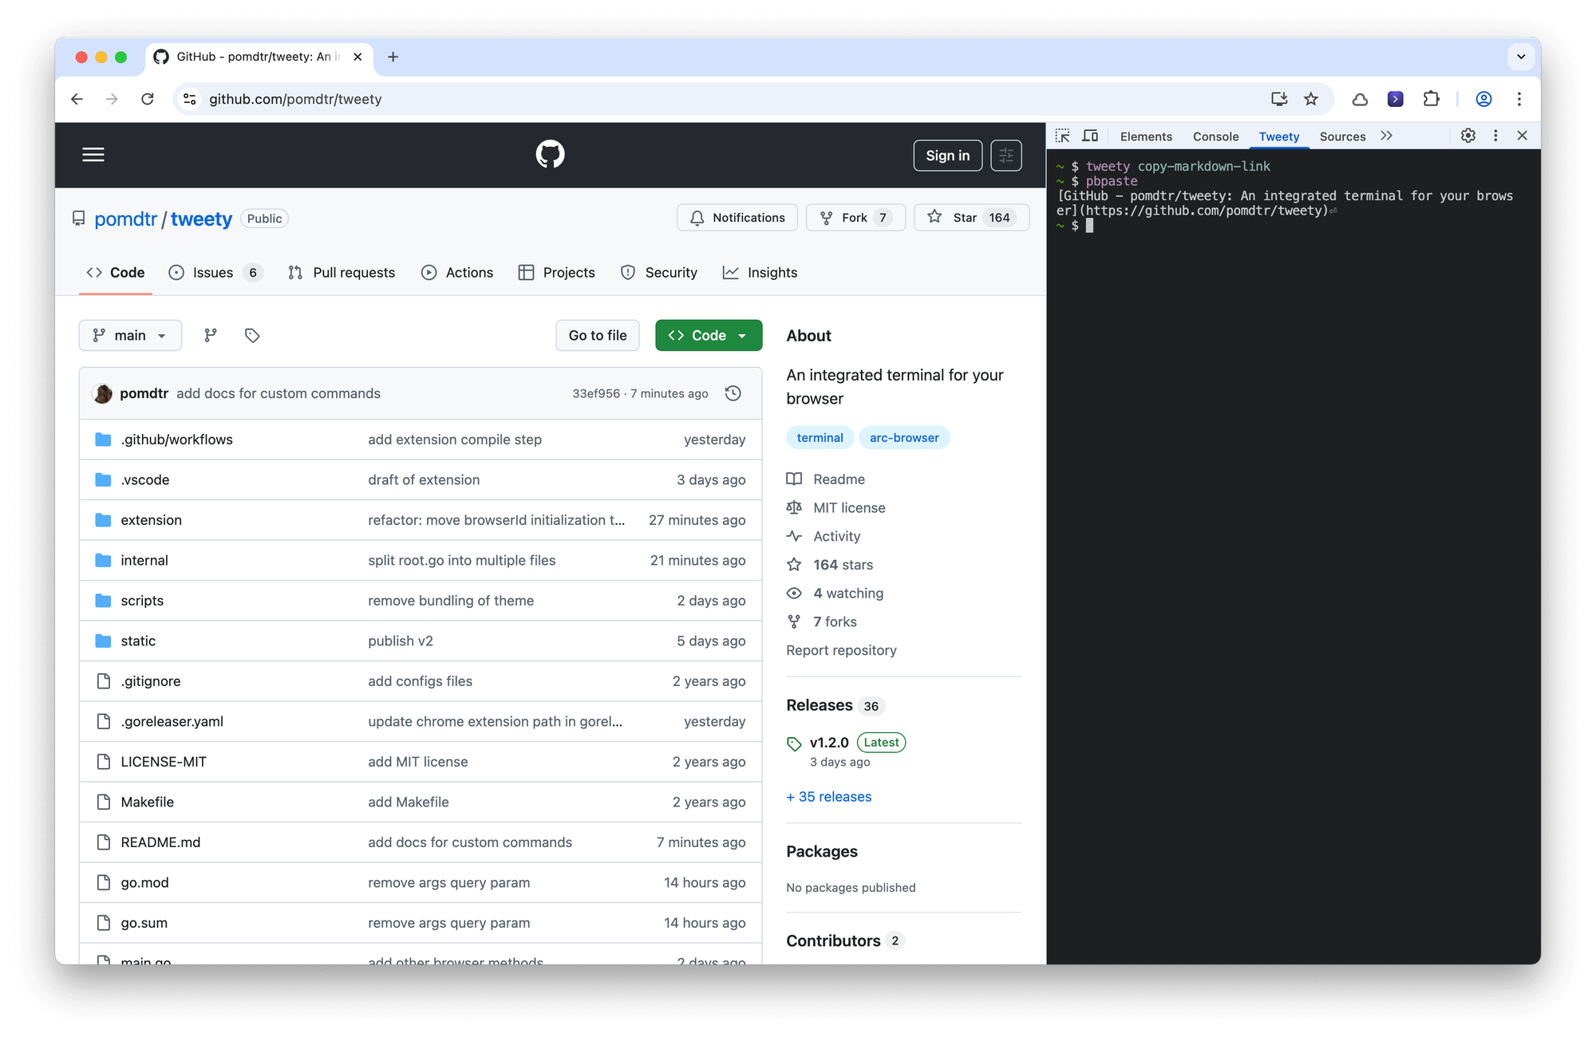Close the GitHub pomdtr/tweety tab
1596x1037 pixels.
(358, 57)
